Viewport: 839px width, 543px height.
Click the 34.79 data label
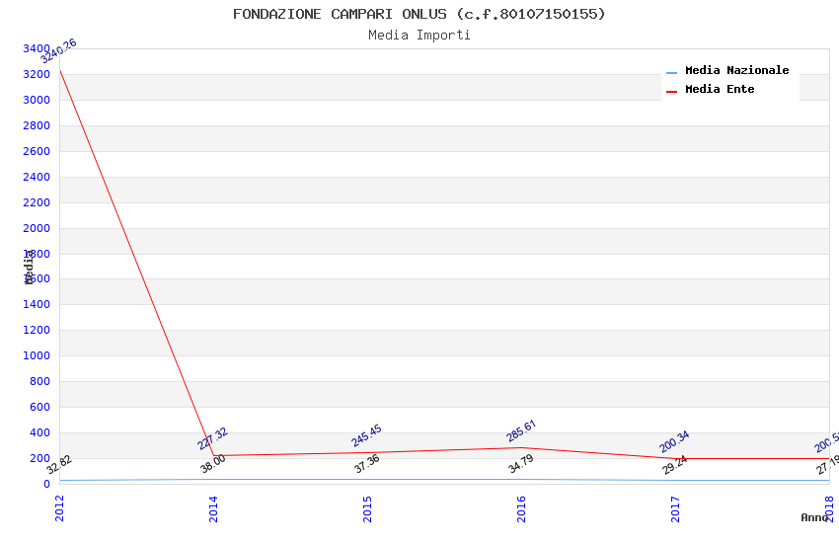pyautogui.click(x=520, y=463)
